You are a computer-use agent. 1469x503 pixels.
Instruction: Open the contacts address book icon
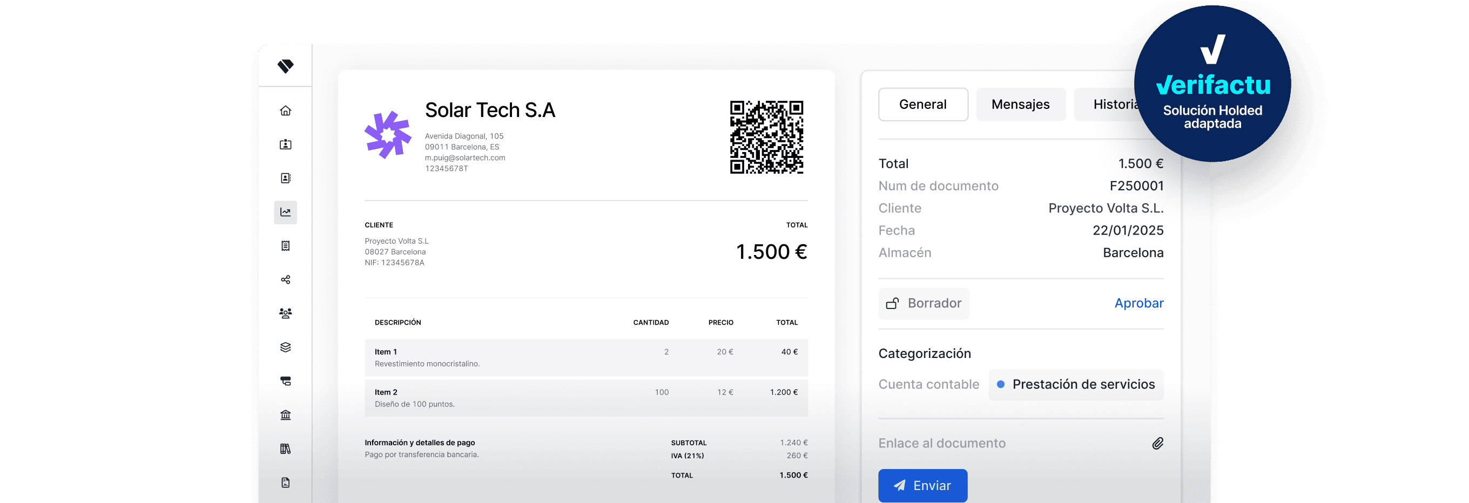[285, 178]
